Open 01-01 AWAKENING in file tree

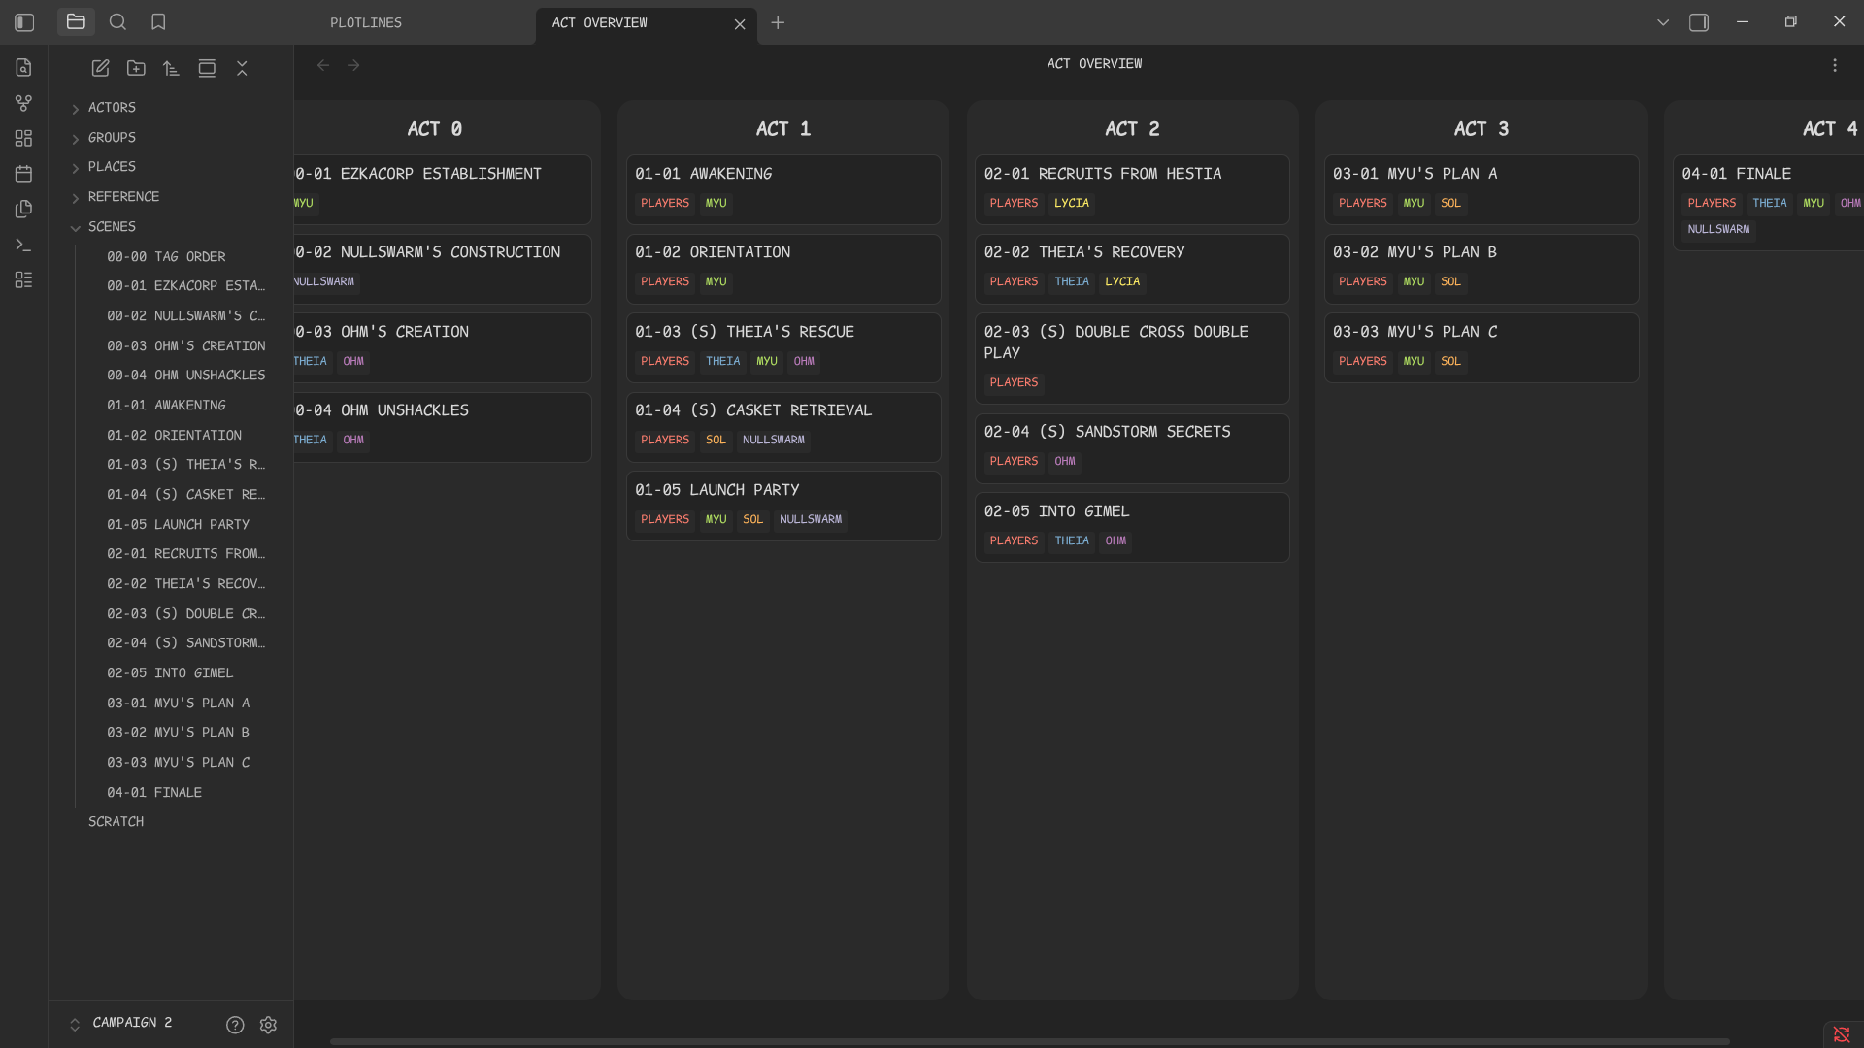166,406
